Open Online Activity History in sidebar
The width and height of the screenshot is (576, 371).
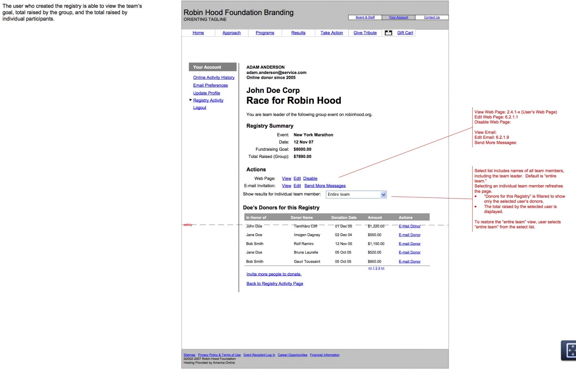pyautogui.click(x=214, y=78)
